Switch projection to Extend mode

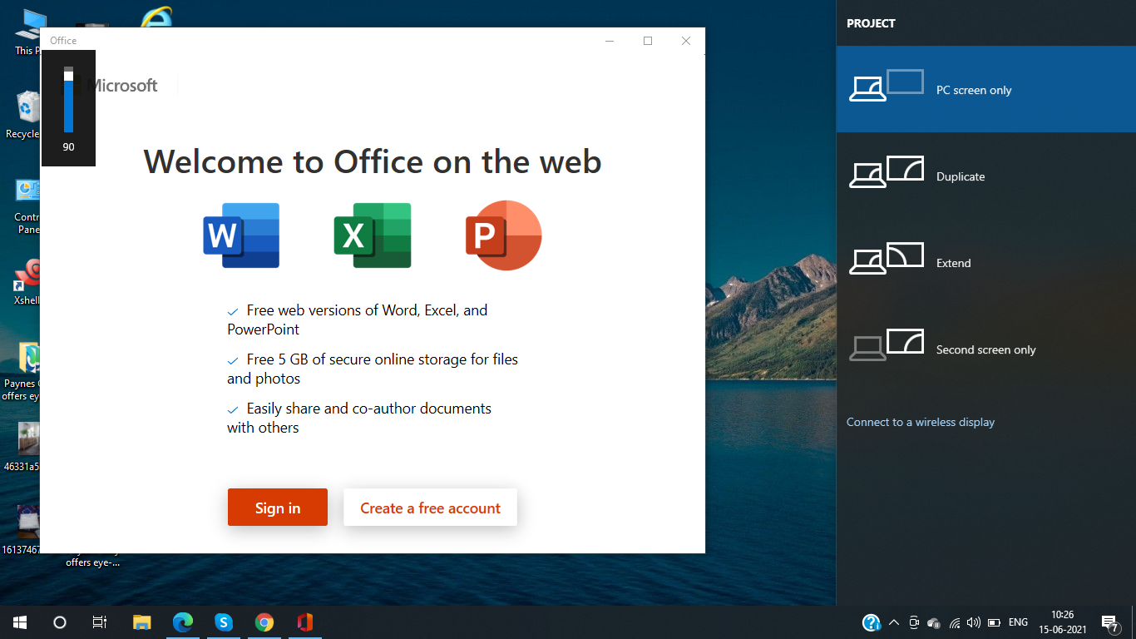pos(985,263)
